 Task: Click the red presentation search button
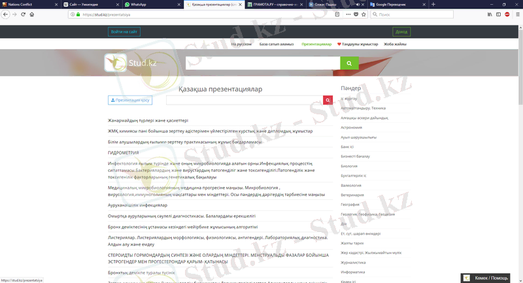click(x=328, y=100)
